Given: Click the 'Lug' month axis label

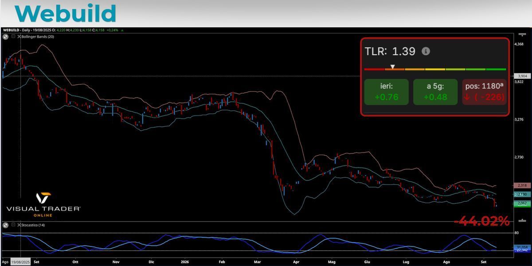Looking at the screenshot, I should coord(406,262).
